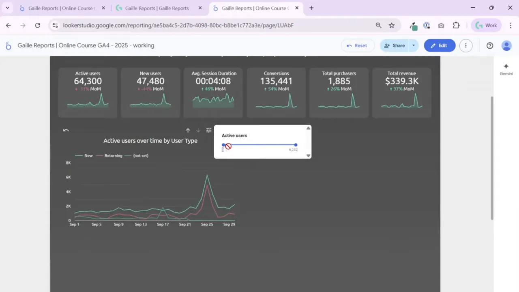Toggle the (not set) series in the legend
The height and width of the screenshot is (292, 519).
[138, 155]
